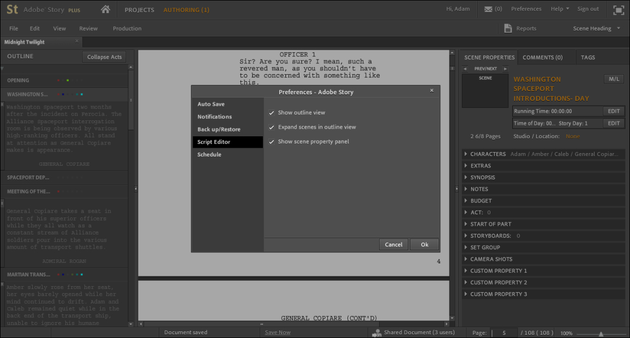The image size is (630, 338).
Task: Open the Help dropdown menu
Action: 560,9
